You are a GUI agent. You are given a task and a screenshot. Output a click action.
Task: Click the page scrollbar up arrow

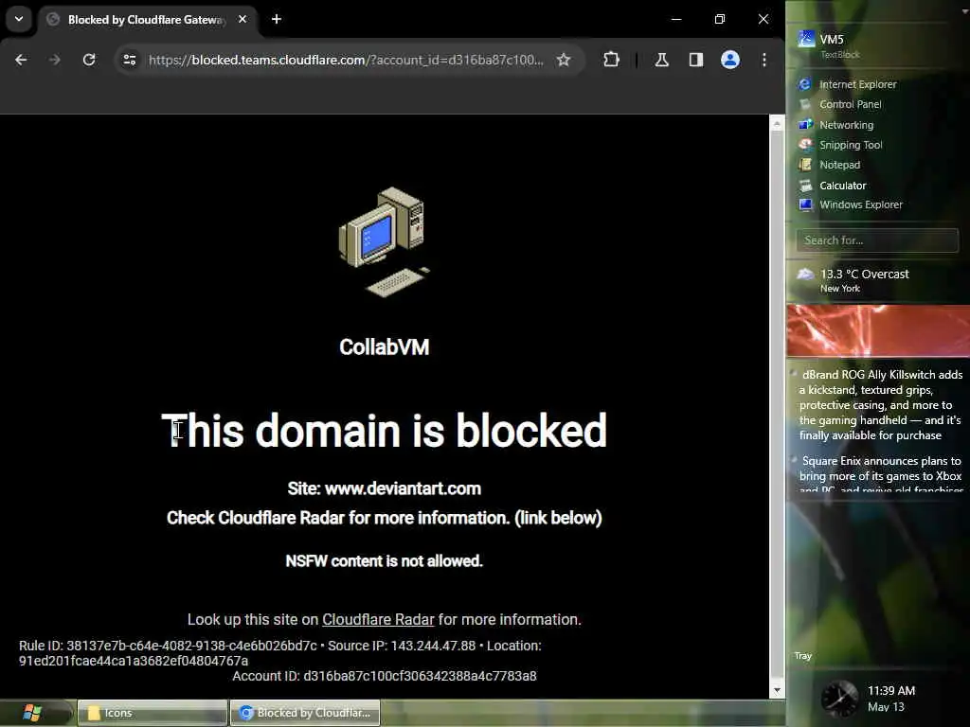tap(777, 124)
